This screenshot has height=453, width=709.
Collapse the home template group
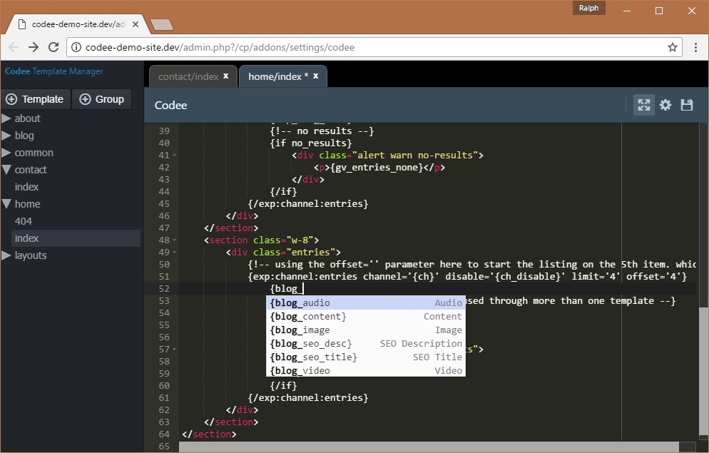(6, 204)
